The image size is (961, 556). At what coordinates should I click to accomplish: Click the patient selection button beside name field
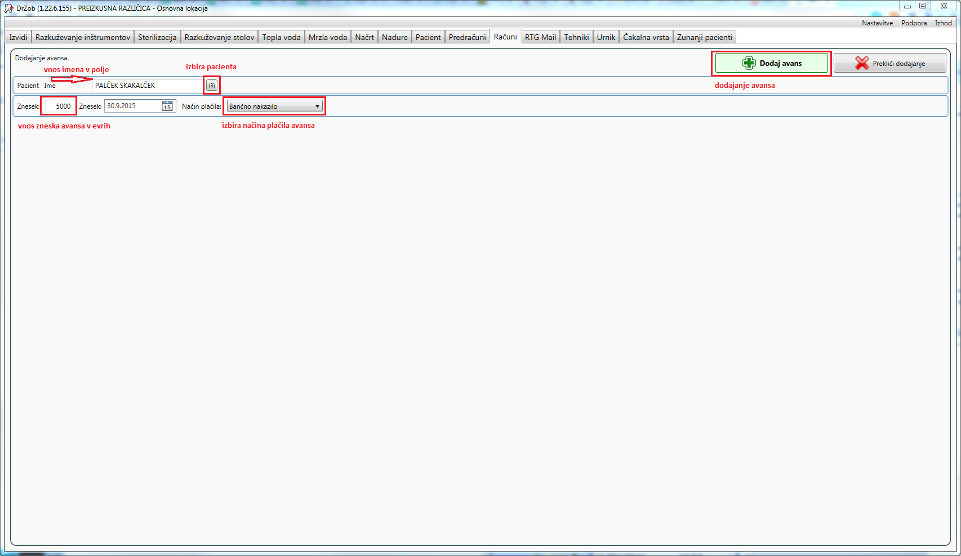(x=211, y=86)
